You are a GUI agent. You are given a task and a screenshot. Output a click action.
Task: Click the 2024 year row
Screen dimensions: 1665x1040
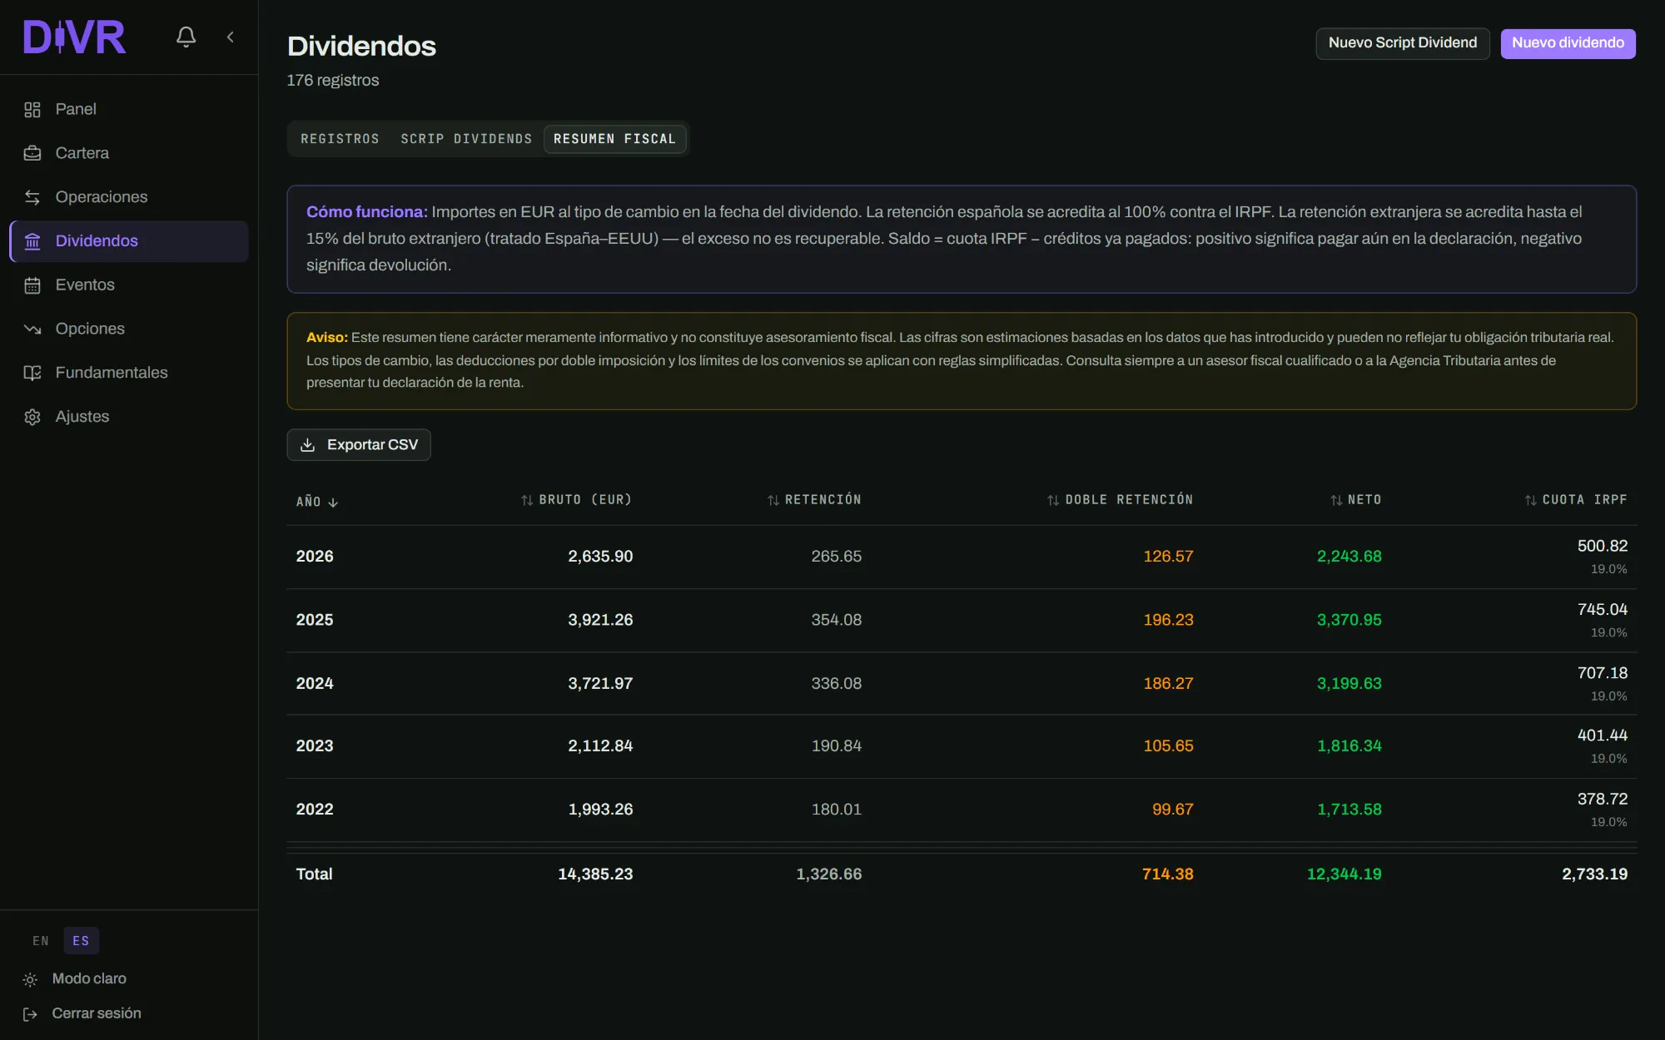pos(962,683)
